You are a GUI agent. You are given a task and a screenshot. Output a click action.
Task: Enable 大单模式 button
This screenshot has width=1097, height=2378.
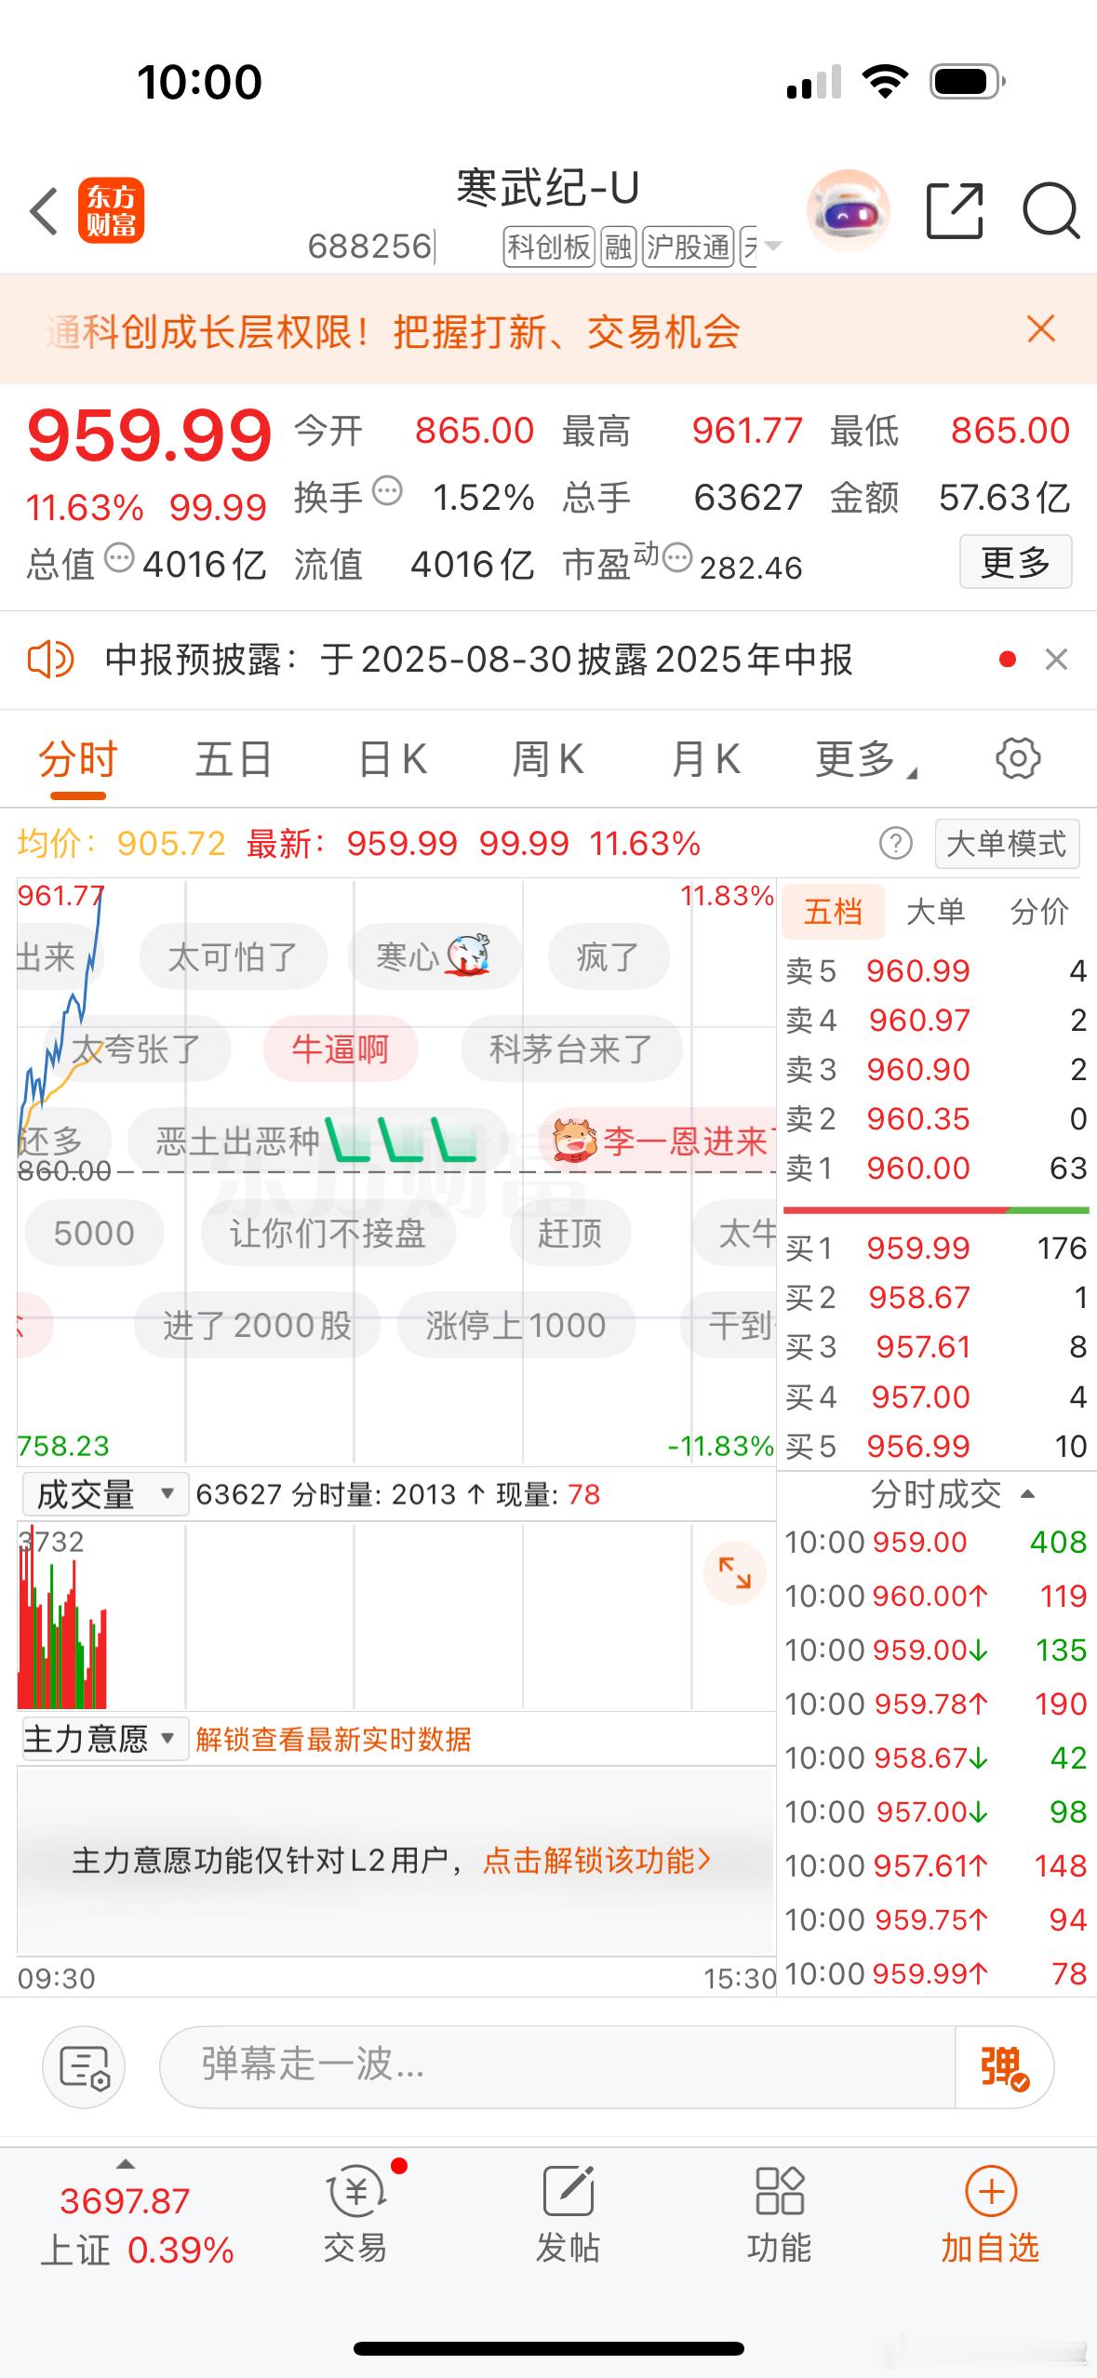(x=1007, y=844)
